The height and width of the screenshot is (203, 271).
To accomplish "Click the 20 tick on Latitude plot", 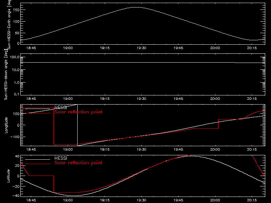I will pyautogui.click(x=17, y=166).
